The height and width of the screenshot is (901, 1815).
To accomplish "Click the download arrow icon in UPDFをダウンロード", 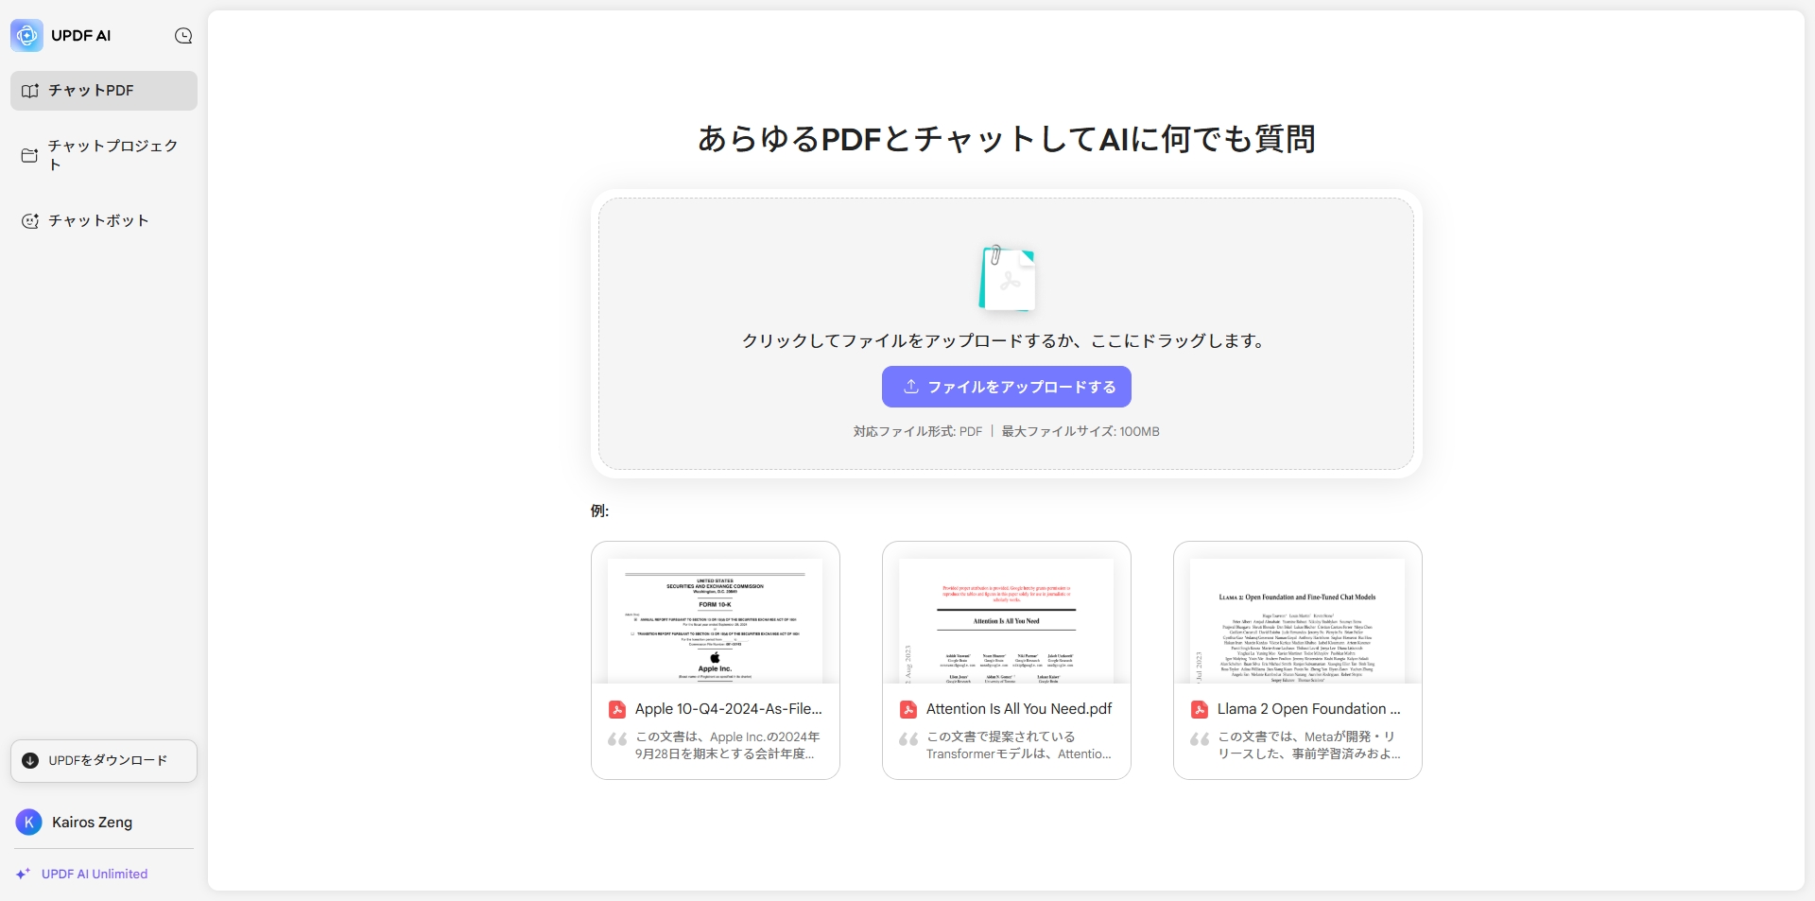I will coord(30,761).
